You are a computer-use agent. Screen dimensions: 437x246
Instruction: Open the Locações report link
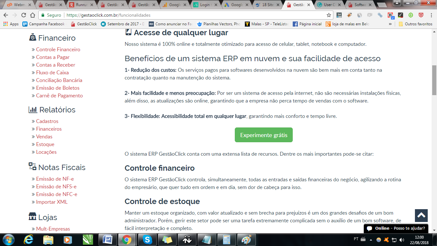[x=46, y=152]
